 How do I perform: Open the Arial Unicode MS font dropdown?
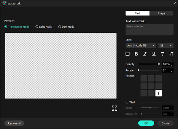click(x=141, y=45)
